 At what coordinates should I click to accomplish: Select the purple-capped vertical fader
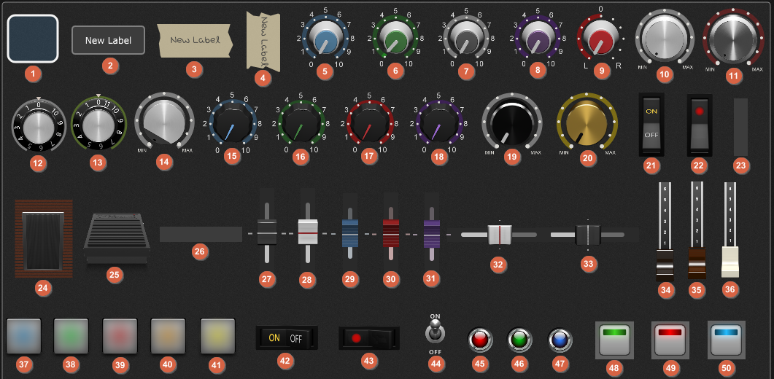pos(432,233)
